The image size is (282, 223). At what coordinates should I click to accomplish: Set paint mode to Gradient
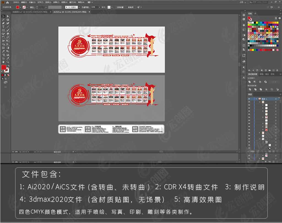[x=6, y=75]
